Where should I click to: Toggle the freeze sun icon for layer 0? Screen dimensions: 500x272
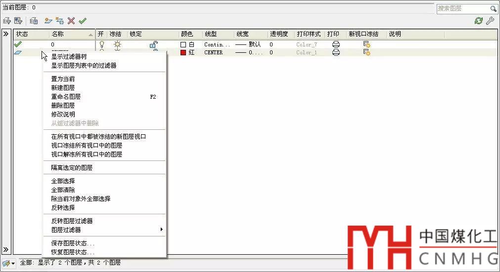pyautogui.click(x=117, y=44)
